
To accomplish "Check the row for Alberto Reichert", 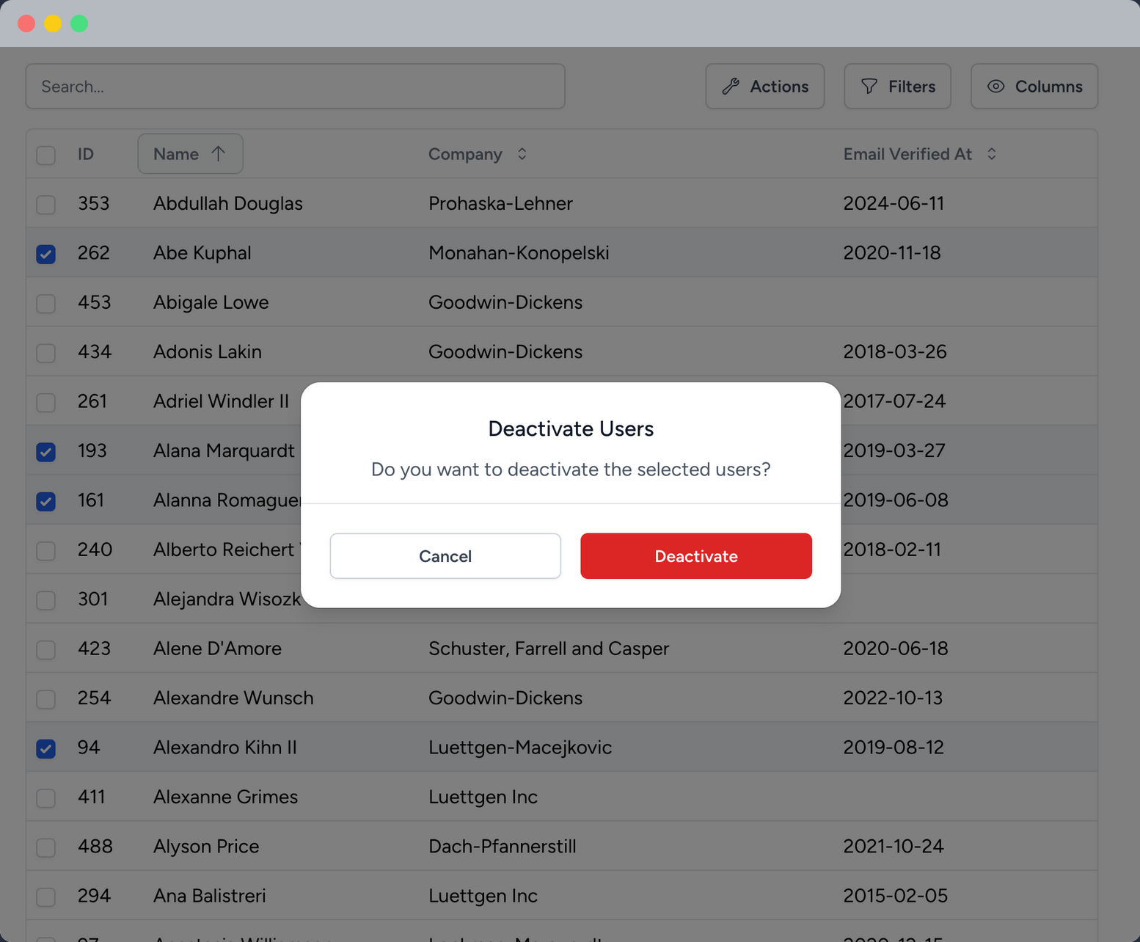I will 46,550.
